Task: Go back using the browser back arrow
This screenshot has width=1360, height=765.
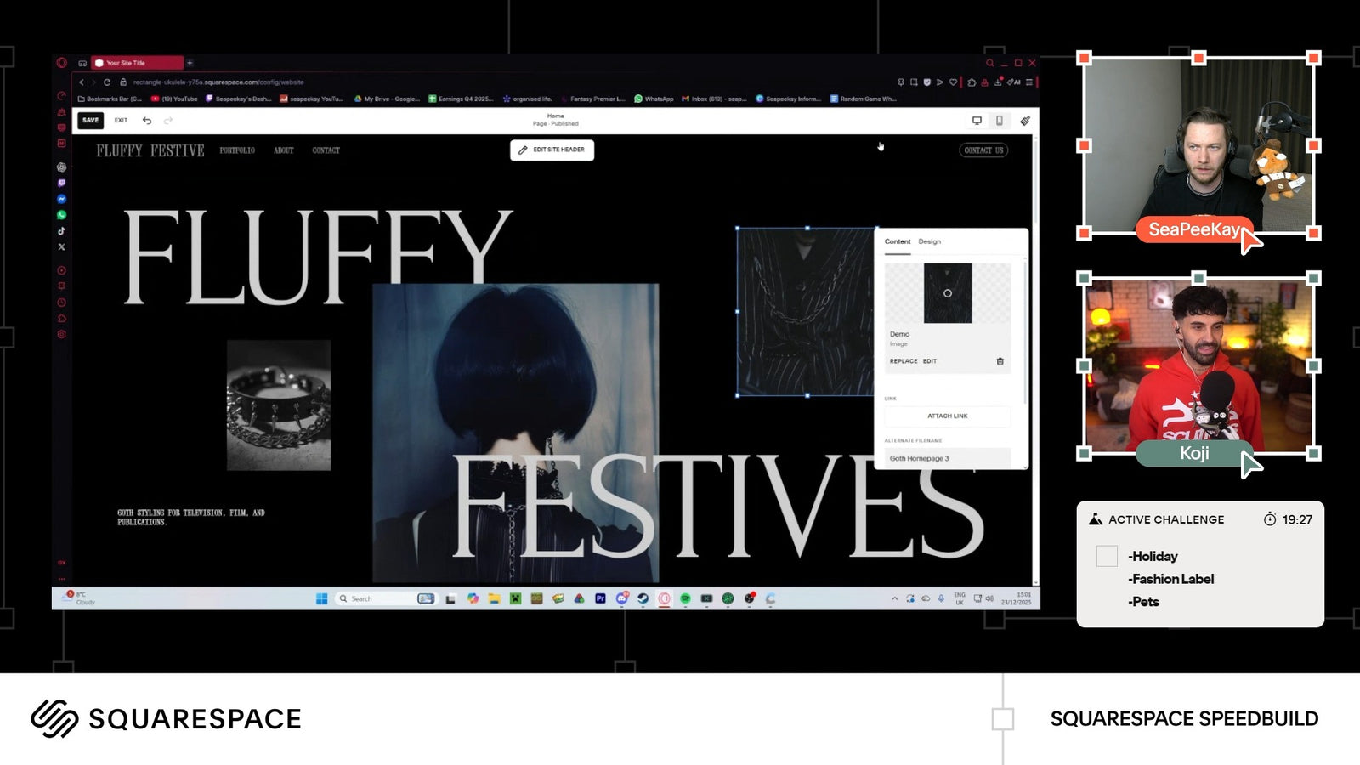Action: click(x=82, y=82)
